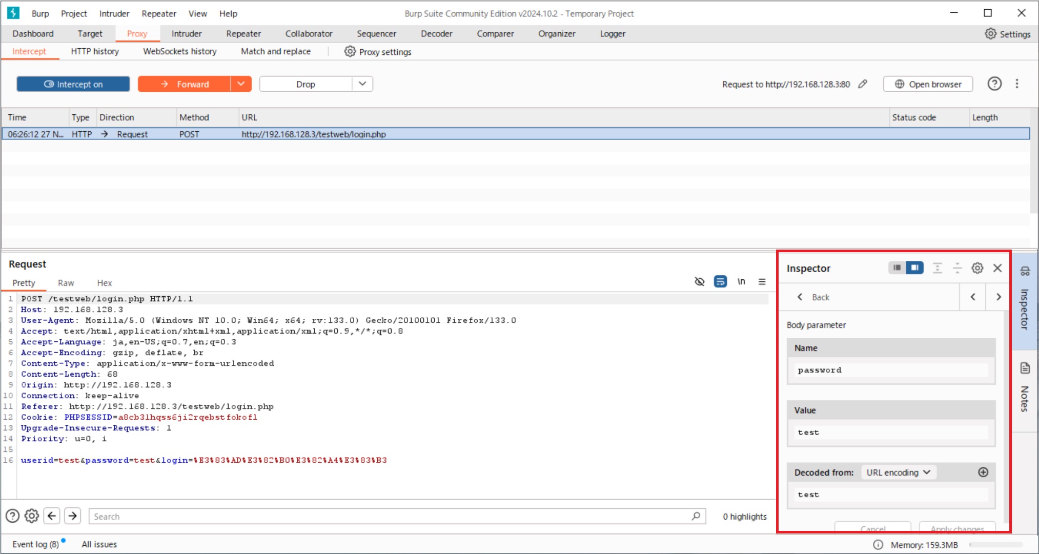Screen dimensions: 1039x554
Task: Open Proxy settings gear
Action: coord(350,51)
